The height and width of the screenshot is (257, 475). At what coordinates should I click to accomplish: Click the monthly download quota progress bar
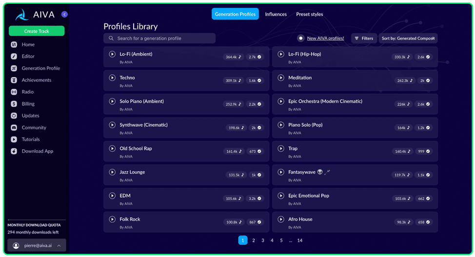pos(37,220)
